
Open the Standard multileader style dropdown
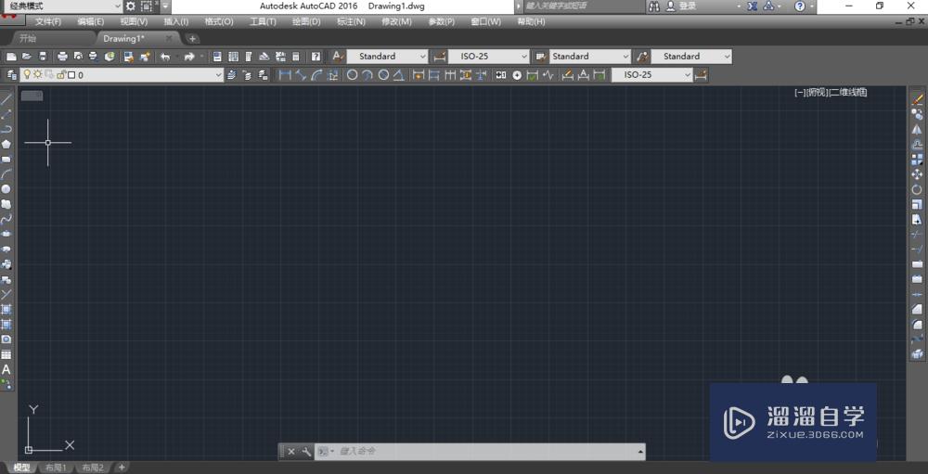point(691,57)
